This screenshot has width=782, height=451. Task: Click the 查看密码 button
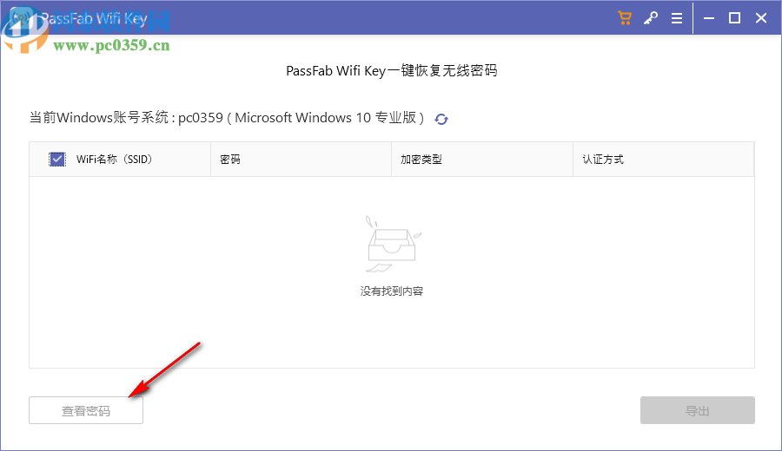point(86,411)
